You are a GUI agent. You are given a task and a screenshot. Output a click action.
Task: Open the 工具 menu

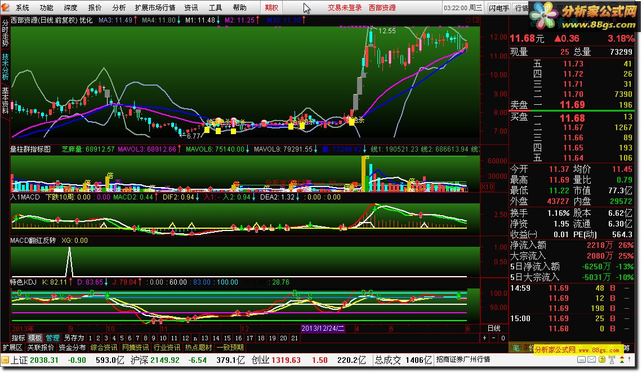215,7
